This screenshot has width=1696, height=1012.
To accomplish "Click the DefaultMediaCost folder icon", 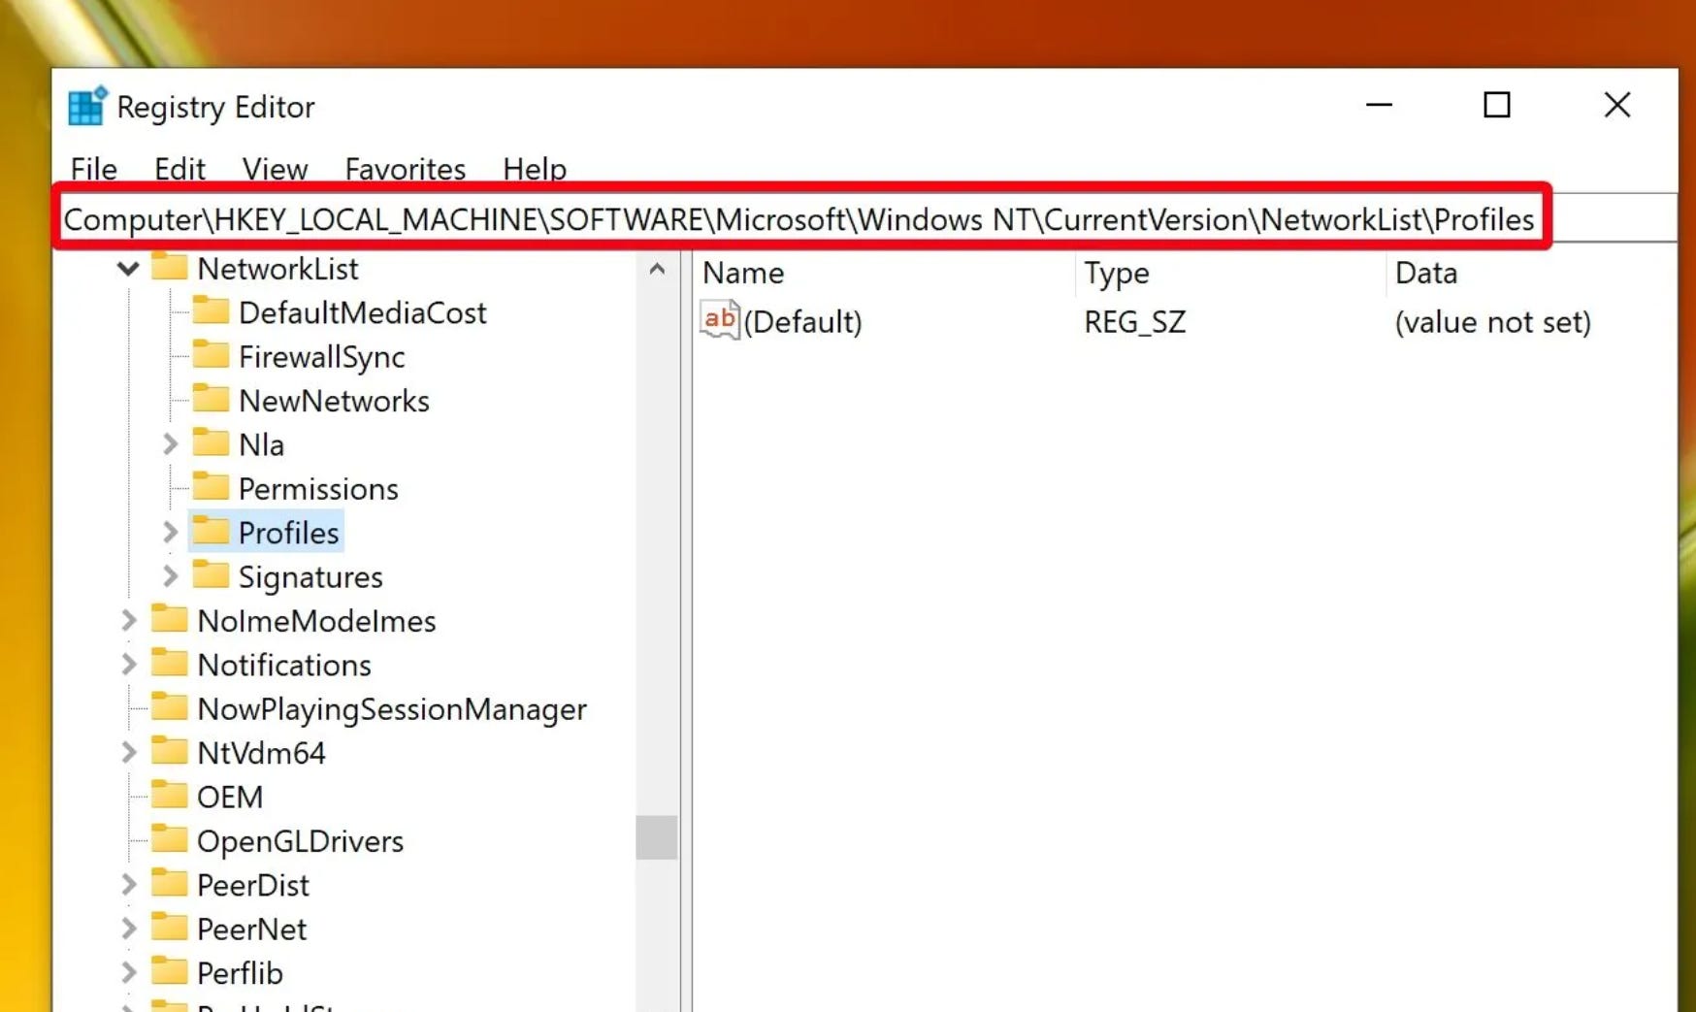I will 211,310.
